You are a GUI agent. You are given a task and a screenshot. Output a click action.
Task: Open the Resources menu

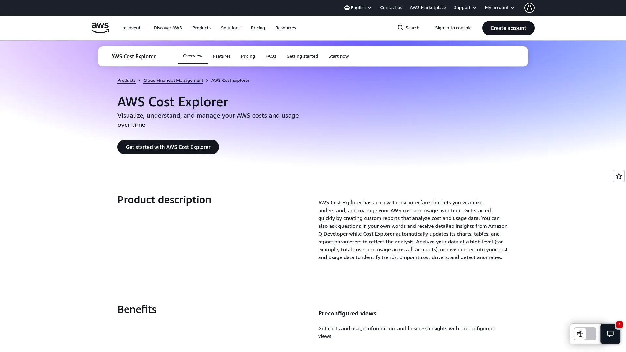click(x=286, y=28)
